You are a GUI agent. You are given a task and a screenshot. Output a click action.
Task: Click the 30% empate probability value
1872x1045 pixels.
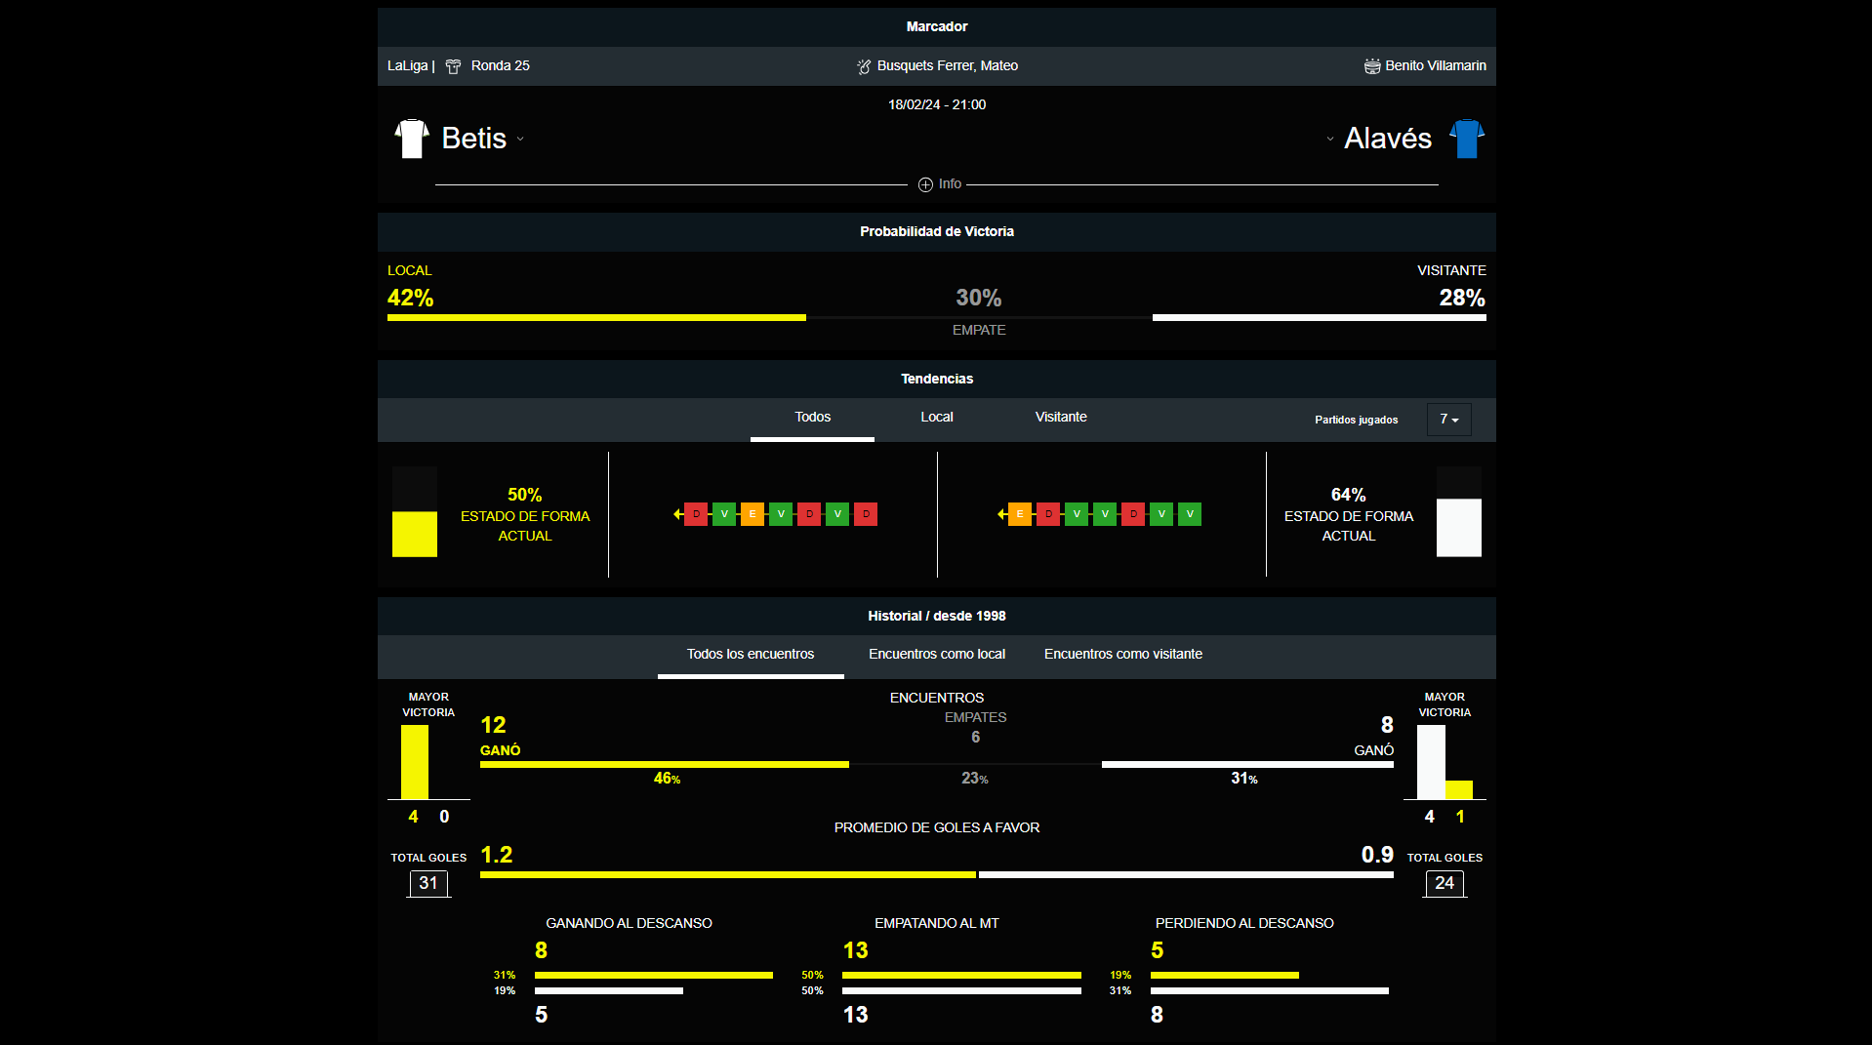pos(979,299)
